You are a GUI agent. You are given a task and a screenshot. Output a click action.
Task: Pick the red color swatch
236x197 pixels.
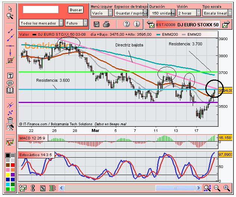coord(13,165)
